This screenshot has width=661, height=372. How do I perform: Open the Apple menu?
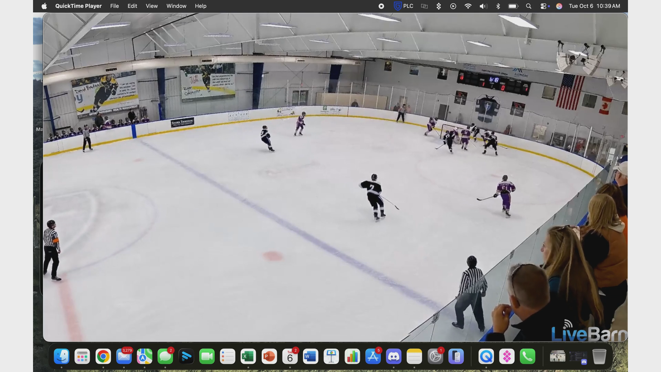(x=44, y=6)
